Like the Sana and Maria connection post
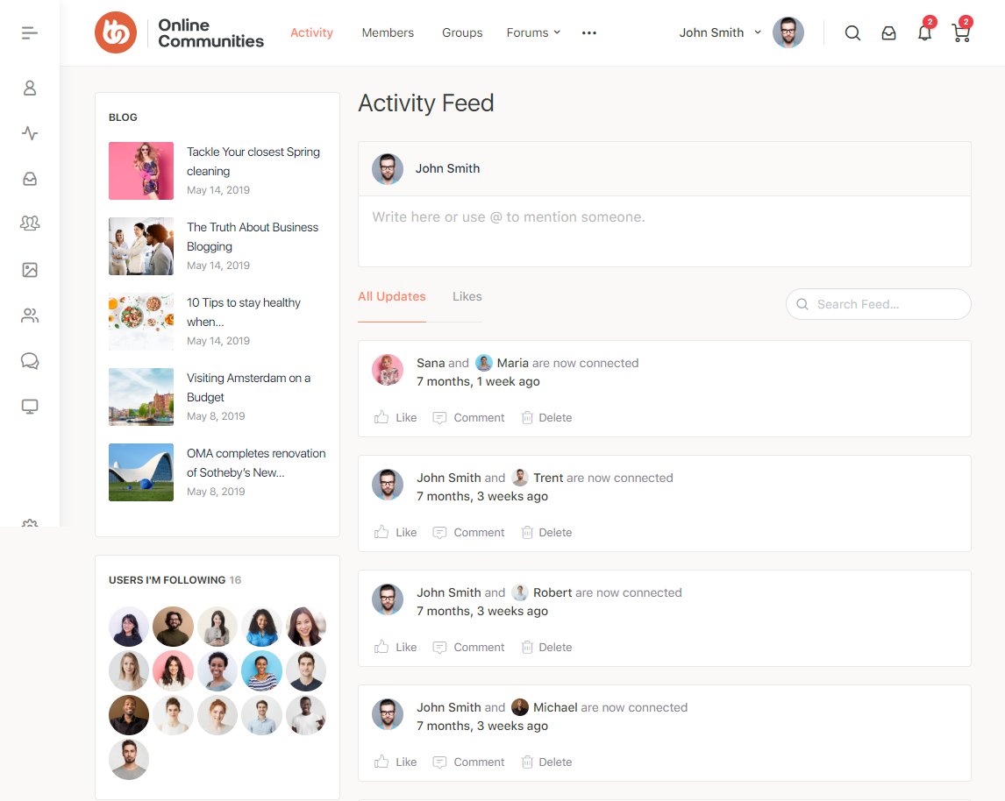 [396, 418]
